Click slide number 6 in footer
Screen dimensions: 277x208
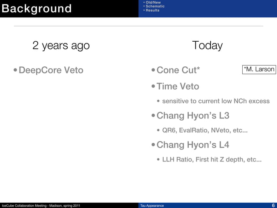(273, 205)
